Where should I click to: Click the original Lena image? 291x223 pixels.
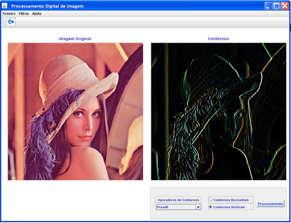(75, 111)
